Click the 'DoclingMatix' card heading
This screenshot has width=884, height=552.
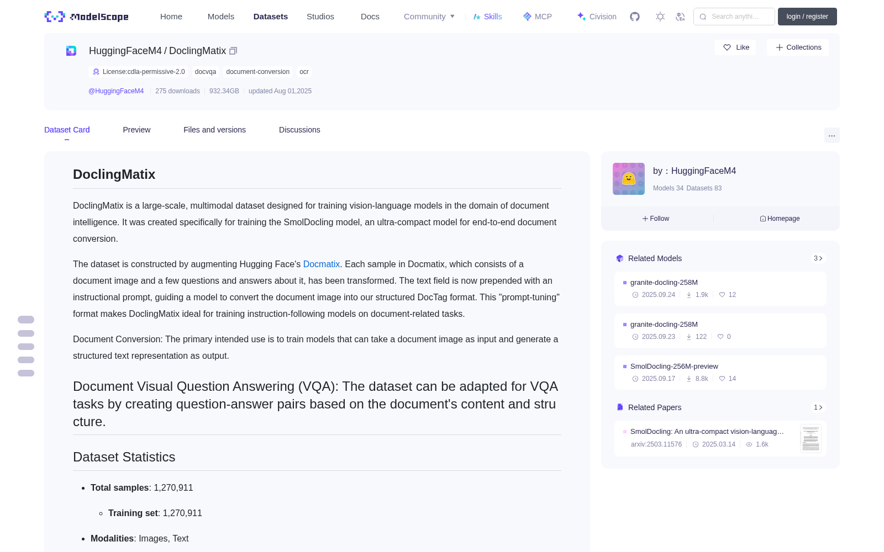(x=114, y=174)
